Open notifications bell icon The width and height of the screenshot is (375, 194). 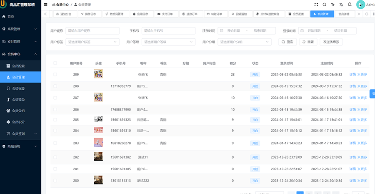tap(350, 5)
